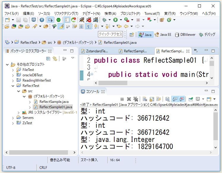Click the クイック・アクセス input field
Image resolution: width=222 pixels, height=173 pixels.
[x=110, y=34]
